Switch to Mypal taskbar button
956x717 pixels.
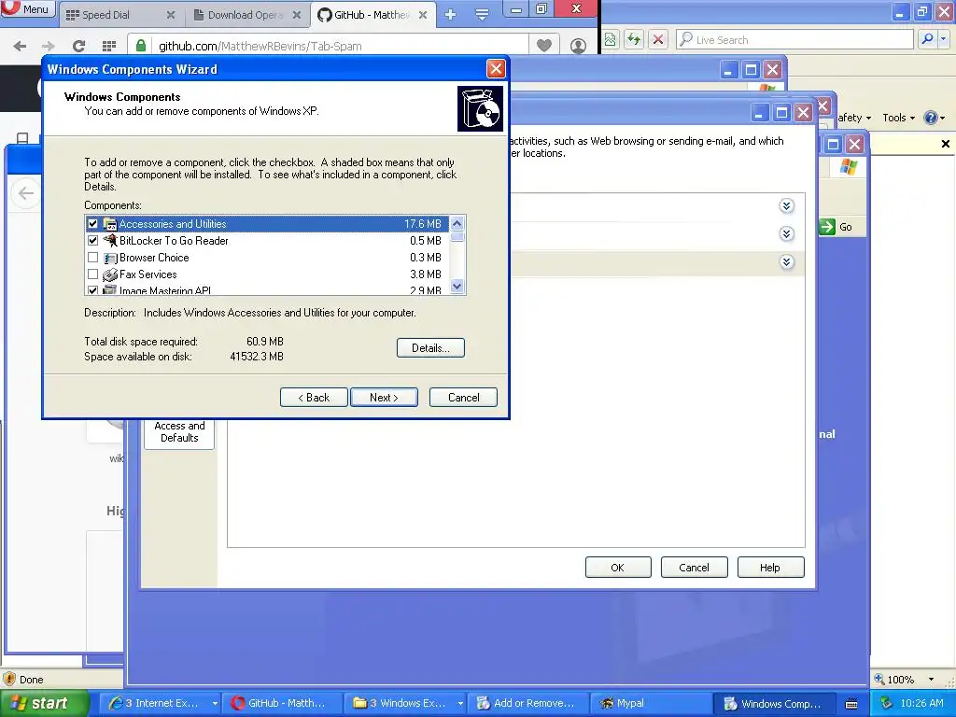coord(651,703)
